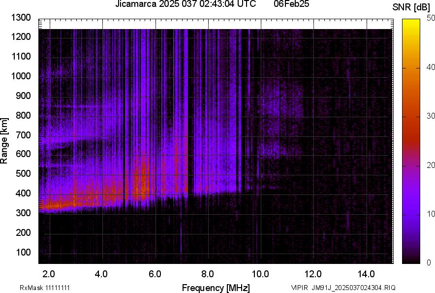This screenshot has width=435, height=293.
Task: Click the VIPIR JM91J RIQ filename label
Action: (x=343, y=288)
